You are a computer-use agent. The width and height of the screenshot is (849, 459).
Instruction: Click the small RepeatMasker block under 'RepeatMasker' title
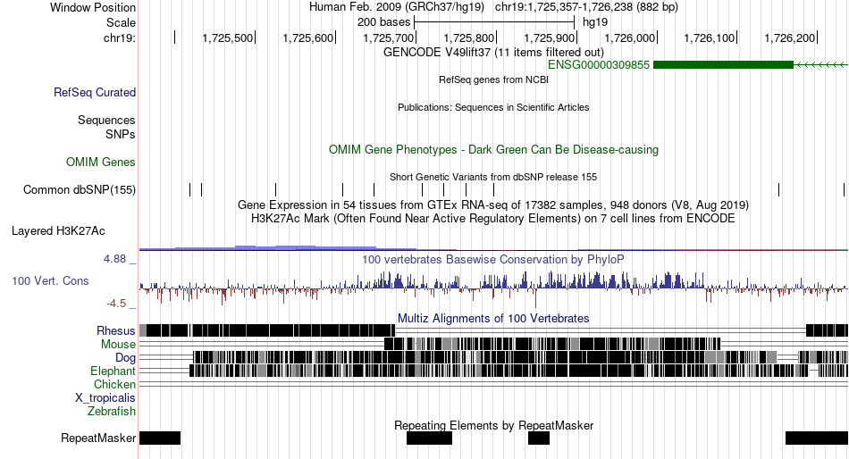point(539,438)
